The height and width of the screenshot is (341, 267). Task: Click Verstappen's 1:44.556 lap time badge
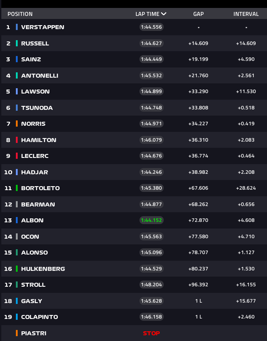[151, 27]
